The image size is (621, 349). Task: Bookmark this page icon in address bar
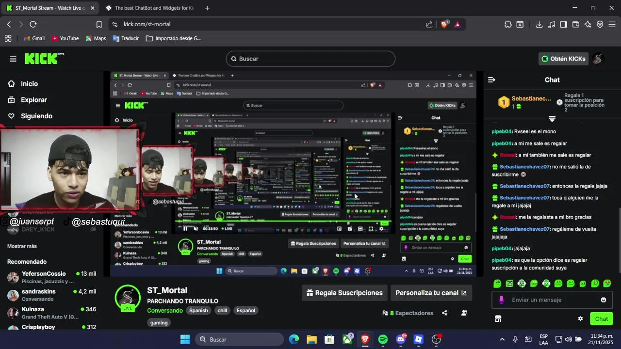pyautogui.click(x=99, y=24)
